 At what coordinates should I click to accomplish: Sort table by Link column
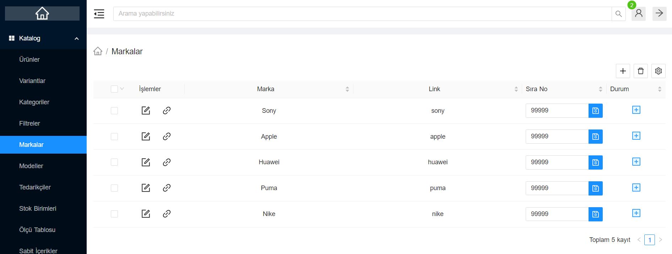click(516, 89)
